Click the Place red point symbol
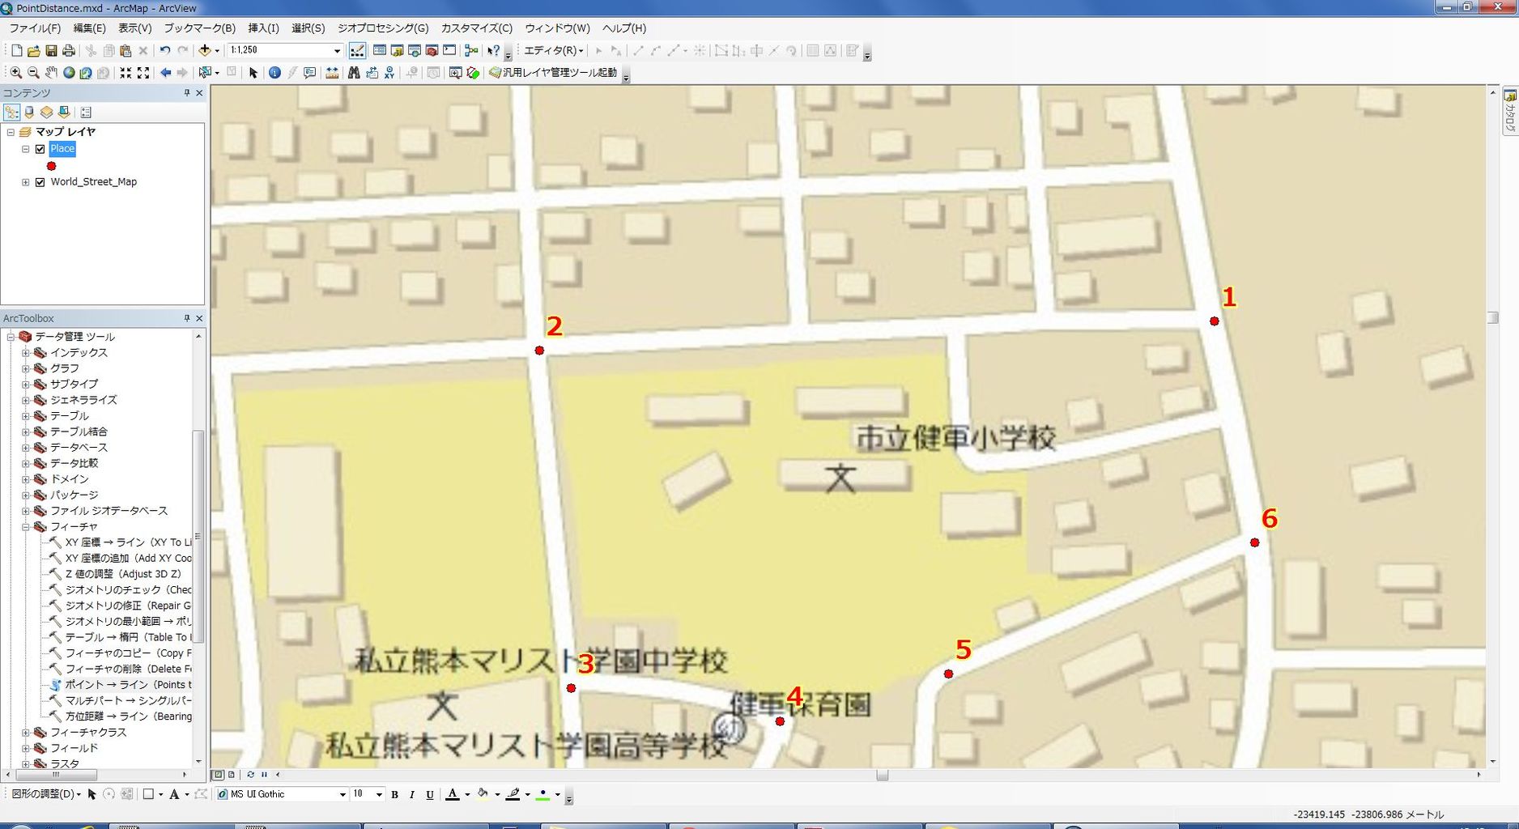 (52, 166)
